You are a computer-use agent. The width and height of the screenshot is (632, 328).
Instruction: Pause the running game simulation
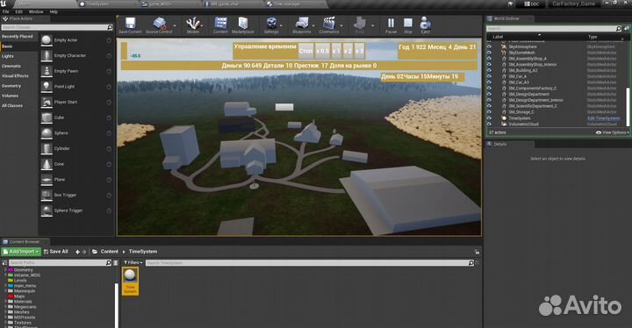pos(391,25)
